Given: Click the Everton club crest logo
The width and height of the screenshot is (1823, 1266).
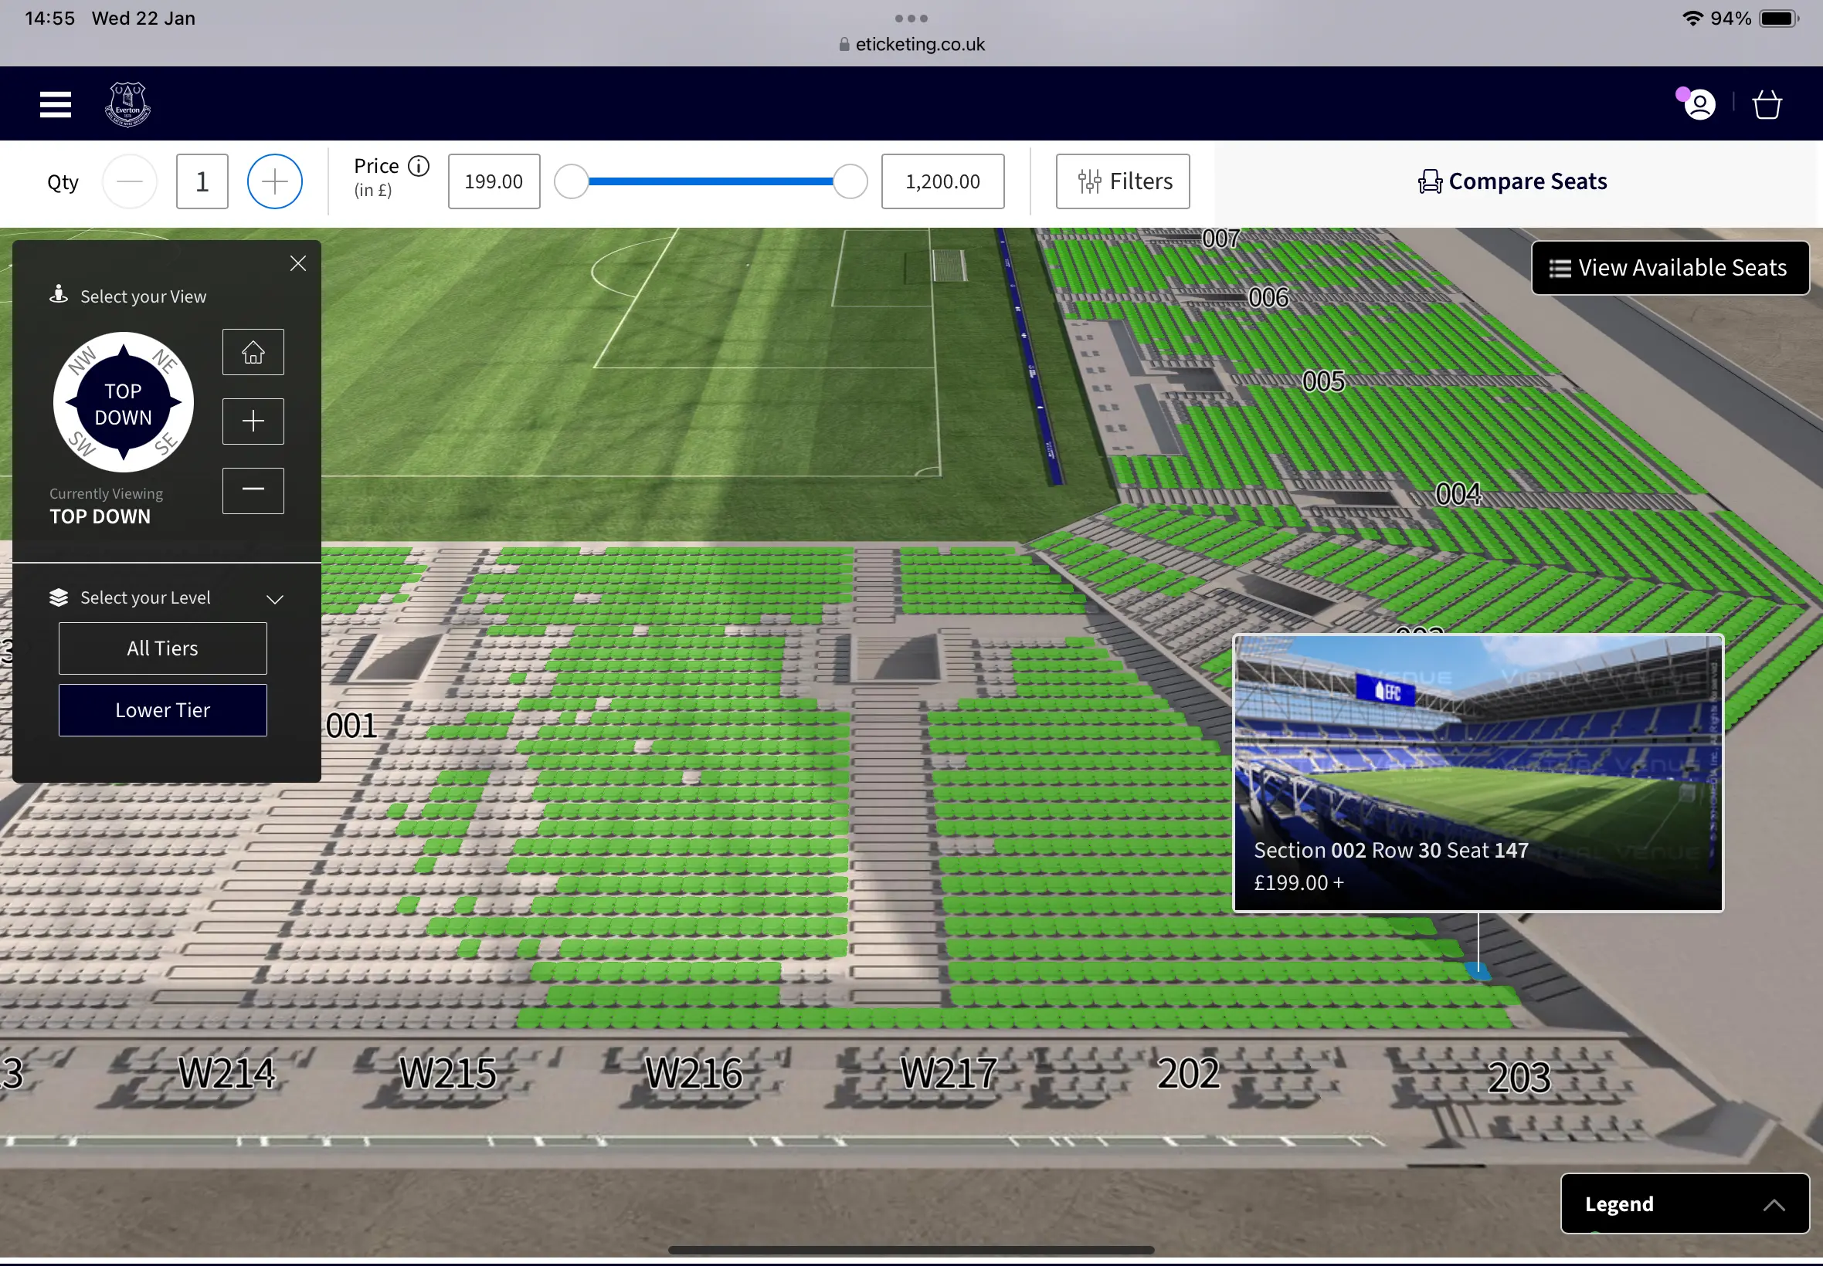Looking at the screenshot, I should tap(127, 104).
